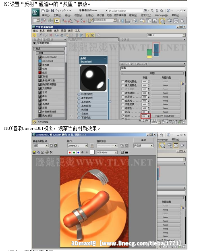Viewport: 197px width, 251px height.
Task: Click the New file icon in quick access toolbar
Action: coord(43,10)
